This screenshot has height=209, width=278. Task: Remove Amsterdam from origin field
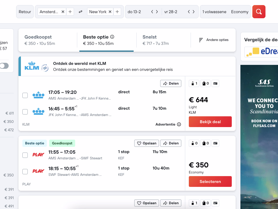pos(63,12)
